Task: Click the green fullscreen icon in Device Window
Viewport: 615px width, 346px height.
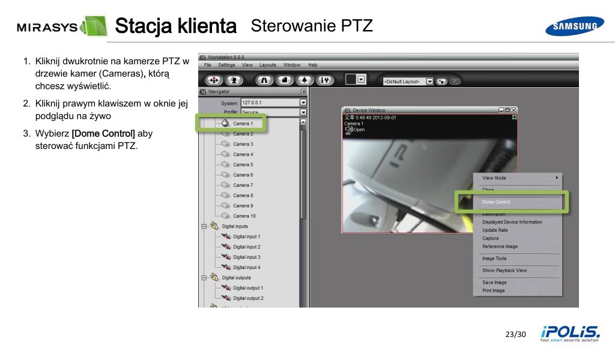Action: [514, 117]
